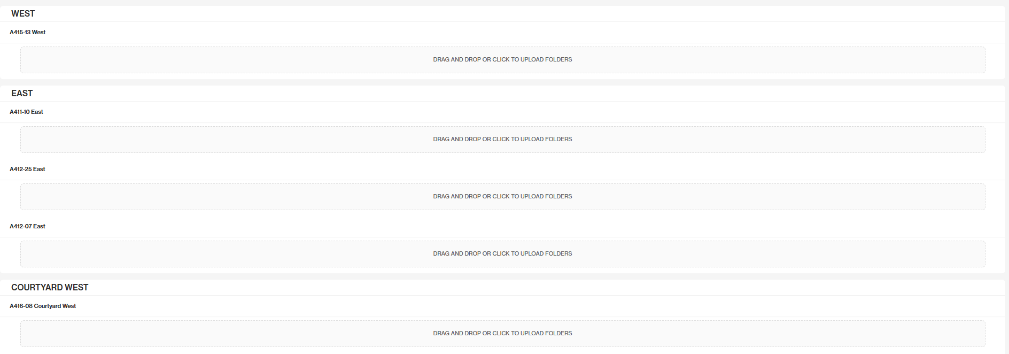Click the A411-10 East folder upload area

click(x=502, y=140)
